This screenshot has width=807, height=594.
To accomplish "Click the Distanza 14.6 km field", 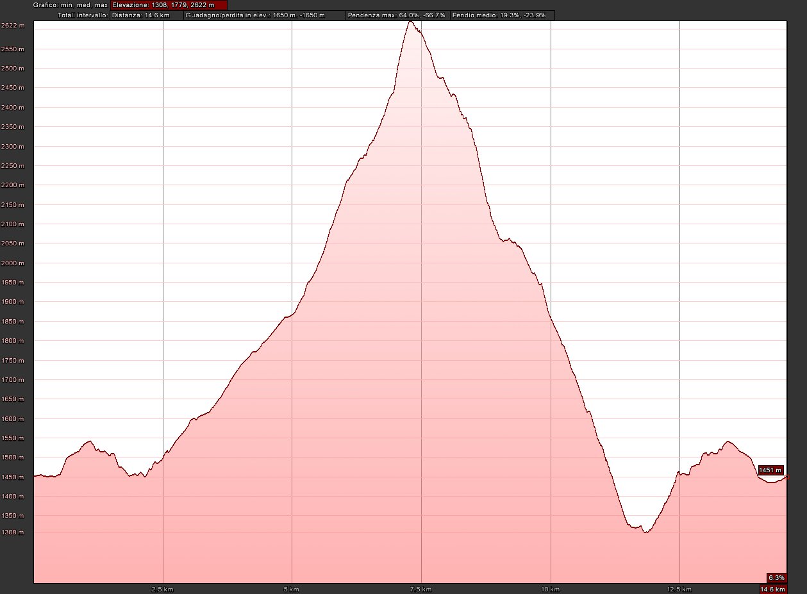I will 146,15.
